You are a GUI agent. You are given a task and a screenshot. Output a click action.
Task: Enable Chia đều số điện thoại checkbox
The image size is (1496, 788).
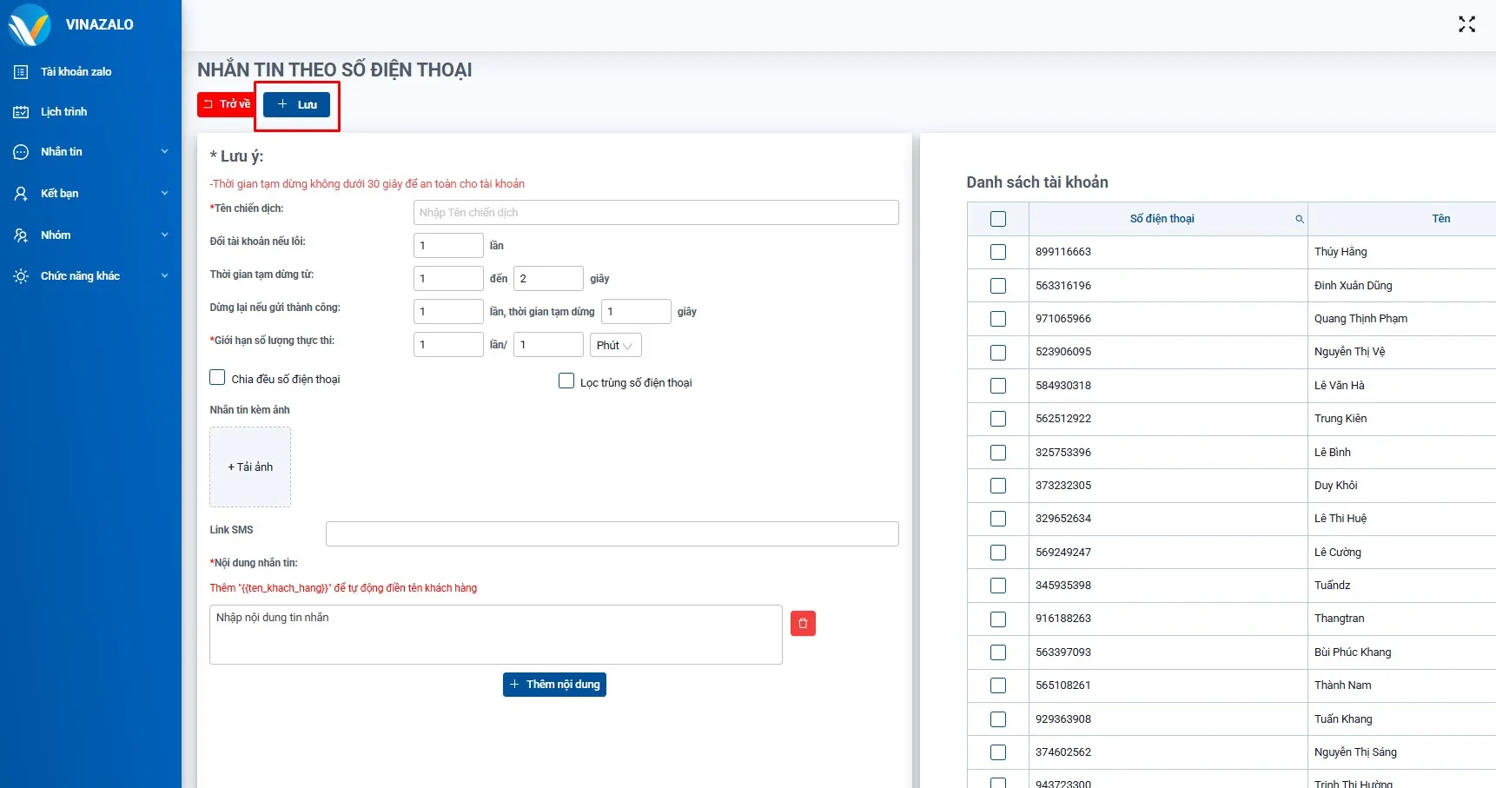pyautogui.click(x=217, y=378)
